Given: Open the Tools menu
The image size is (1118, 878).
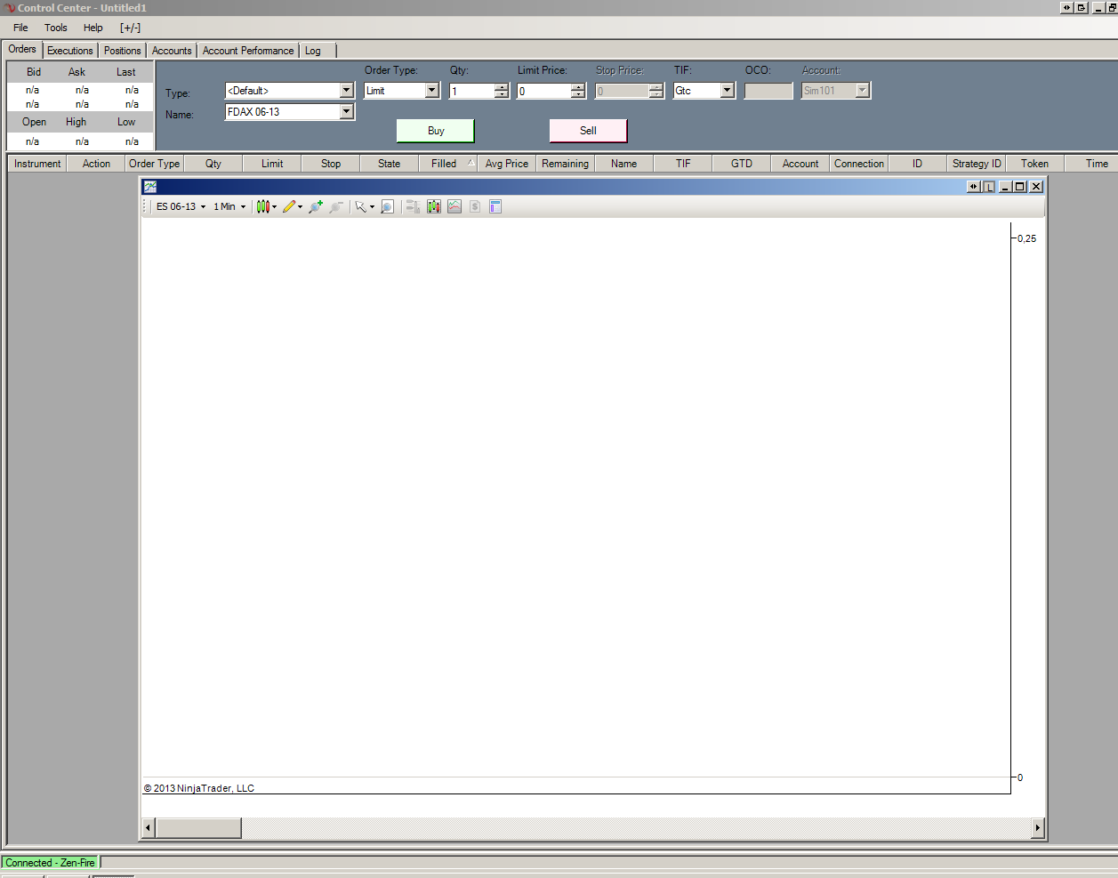Looking at the screenshot, I should point(56,28).
